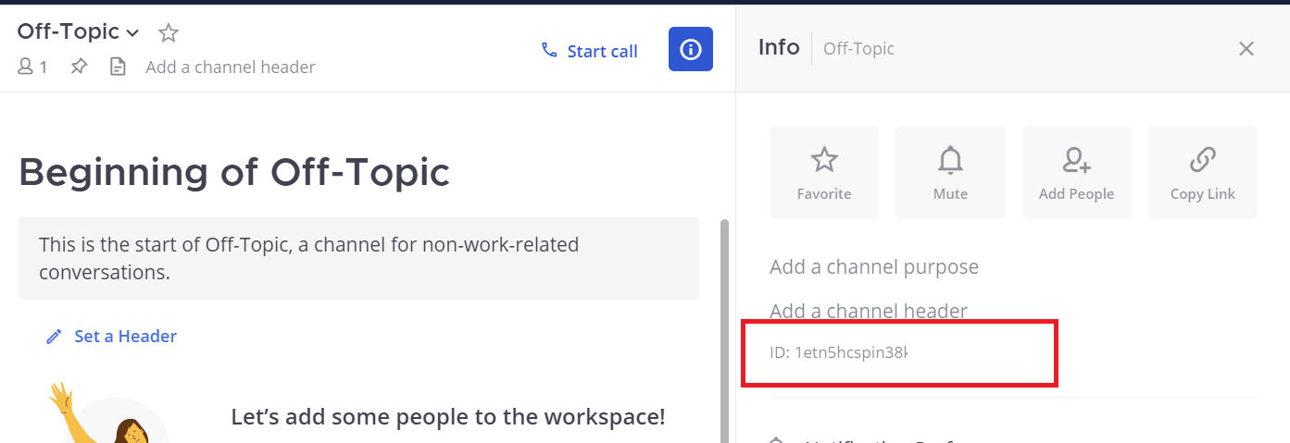Click the Set a Header link
Screen dimensions: 1290x443
[x=111, y=336]
